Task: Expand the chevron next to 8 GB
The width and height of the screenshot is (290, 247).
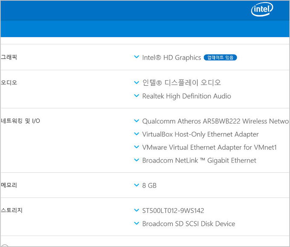Action: click(136, 186)
